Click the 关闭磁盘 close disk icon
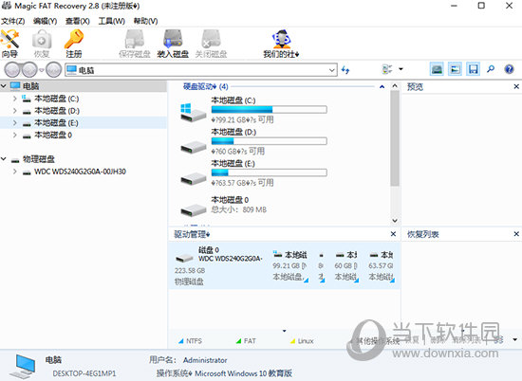The width and height of the screenshot is (522, 381). (x=211, y=44)
